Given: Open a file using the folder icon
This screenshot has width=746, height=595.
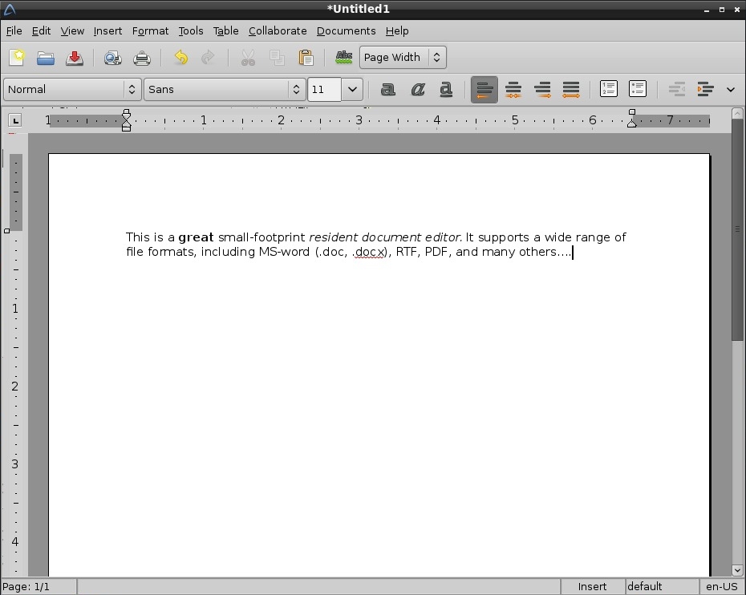Looking at the screenshot, I should click(x=46, y=58).
